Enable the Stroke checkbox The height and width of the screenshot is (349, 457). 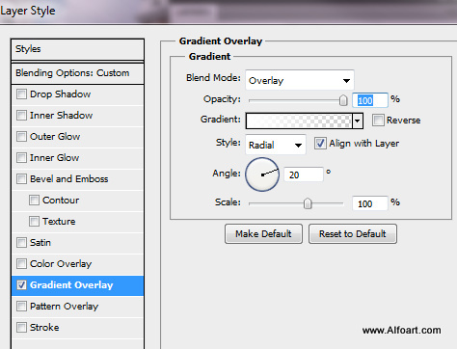(x=21, y=328)
